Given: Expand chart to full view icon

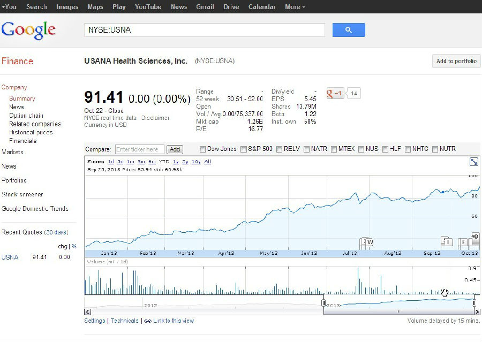Looking at the screenshot, I should click(x=474, y=162).
